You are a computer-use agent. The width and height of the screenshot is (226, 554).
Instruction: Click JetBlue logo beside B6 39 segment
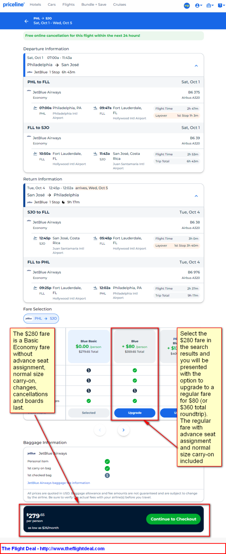pyautogui.click(x=29, y=137)
